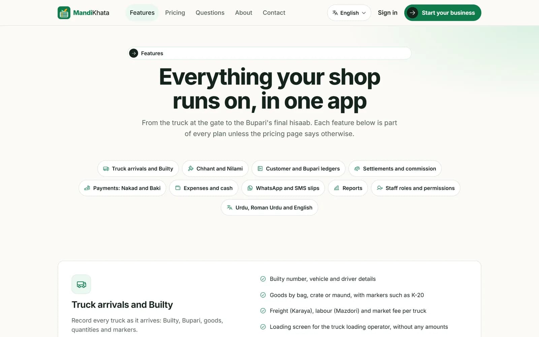
Task: Click the Features badge label
Action: [152, 53]
